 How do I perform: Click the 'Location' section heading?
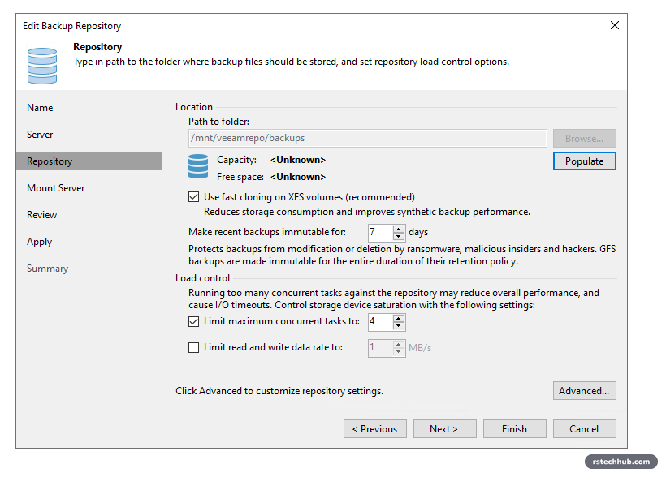pyautogui.click(x=194, y=107)
